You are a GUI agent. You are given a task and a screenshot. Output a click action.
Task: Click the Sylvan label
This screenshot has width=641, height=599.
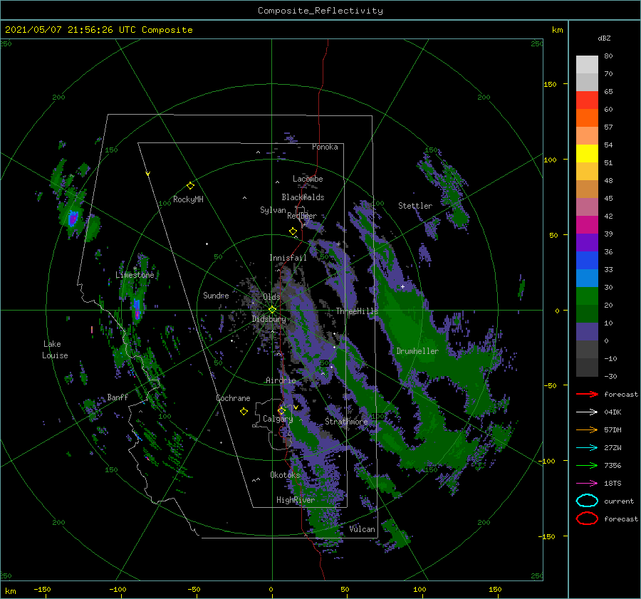(x=273, y=210)
